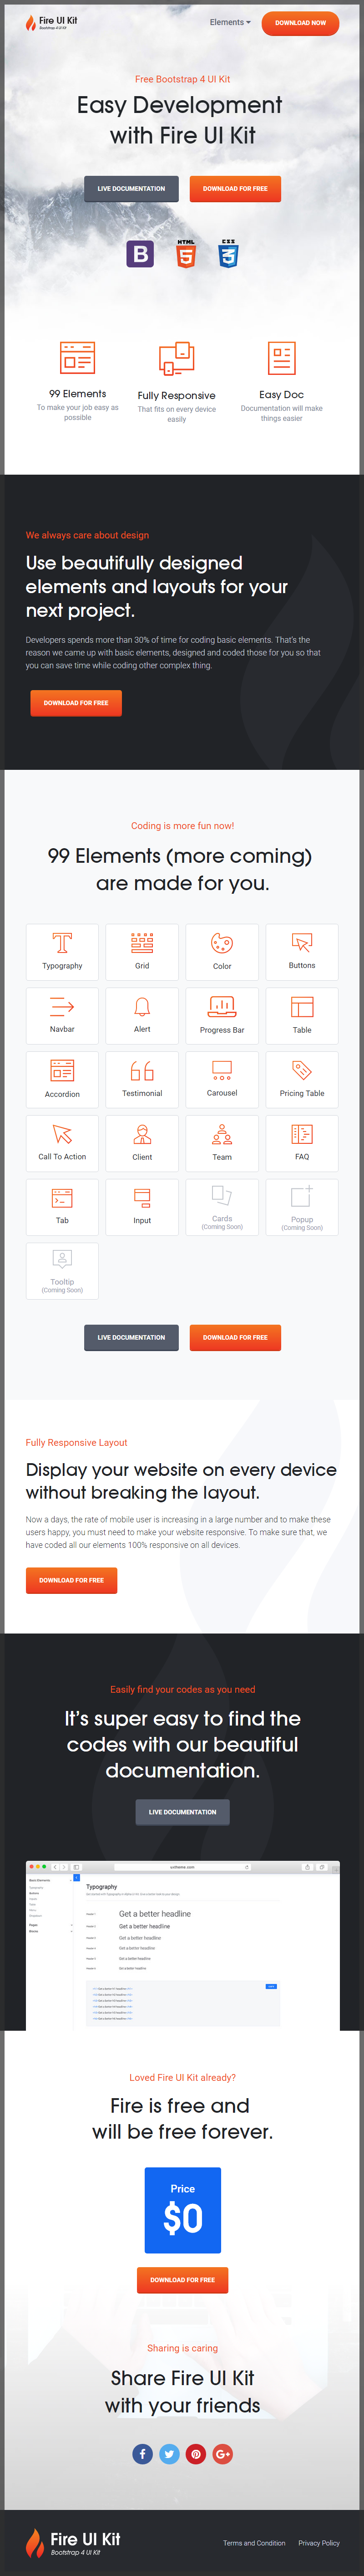Open the Call To Action element card
Screen dimensions: 364x2576
(62, 1143)
